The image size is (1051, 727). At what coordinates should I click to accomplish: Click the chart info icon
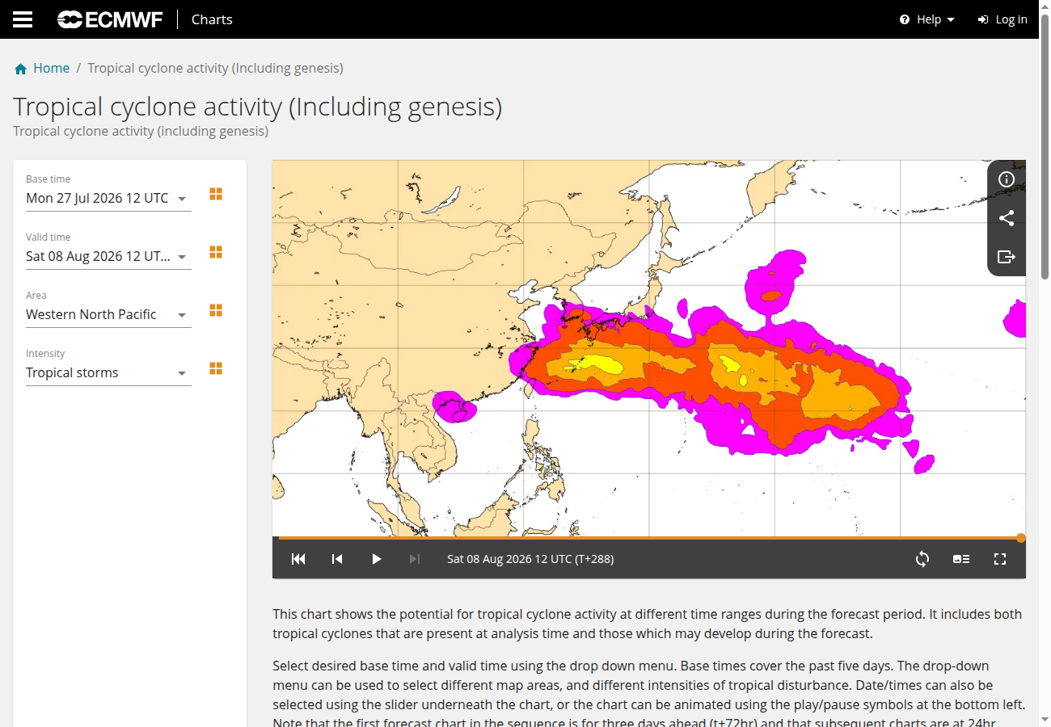click(1007, 179)
